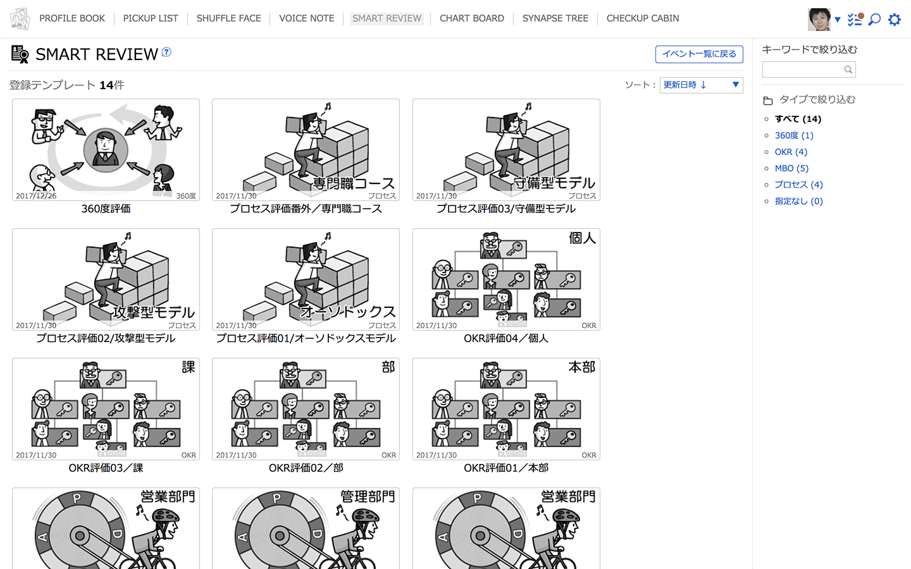The width and height of the screenshot is (911, 569).
Task: Select the SMART REVIEW menu item
Action: pos(387,18)
